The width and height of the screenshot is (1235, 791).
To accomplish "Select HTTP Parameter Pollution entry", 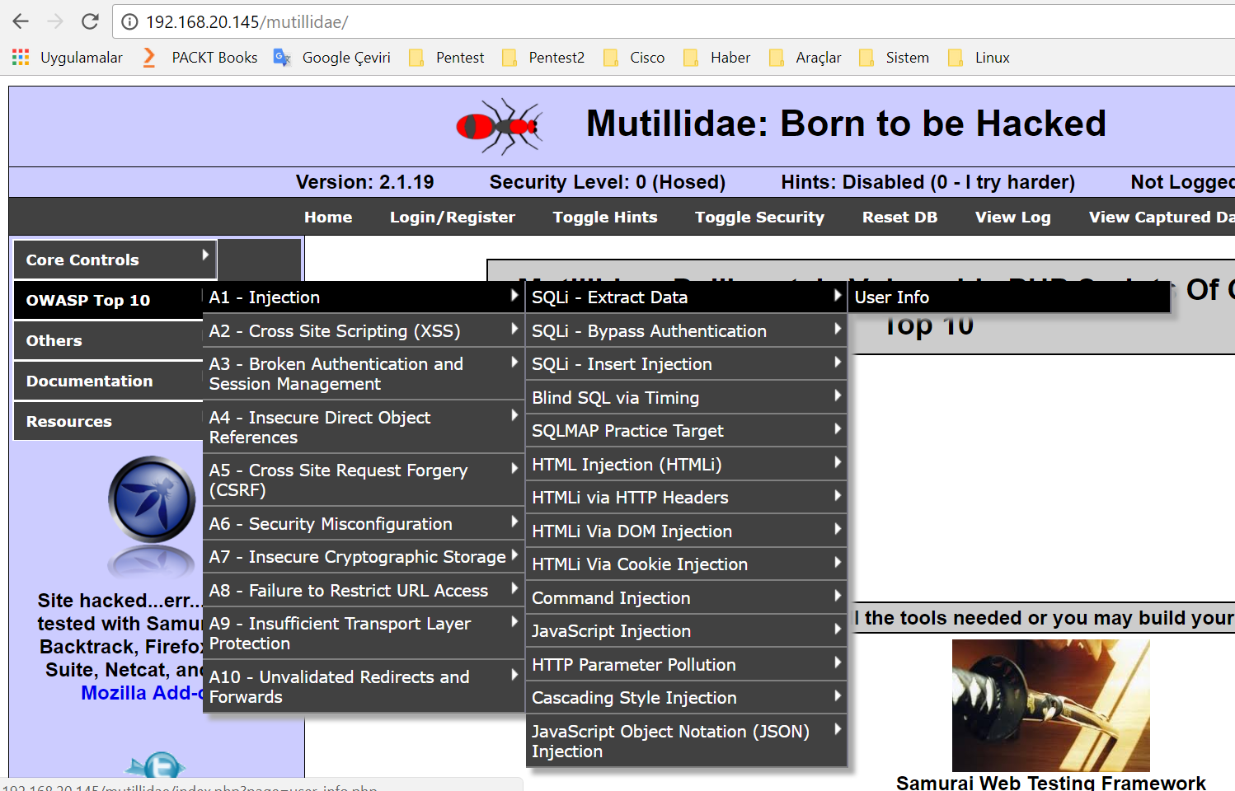I will pos(686,665).
